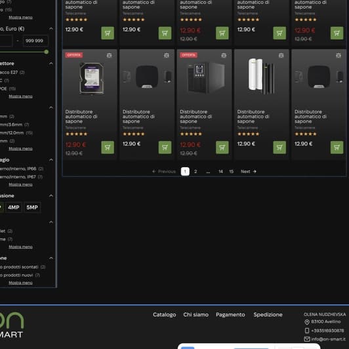Click the right arrow beside Next
This screenshot has height=349, width=349.
coord(255,171)
